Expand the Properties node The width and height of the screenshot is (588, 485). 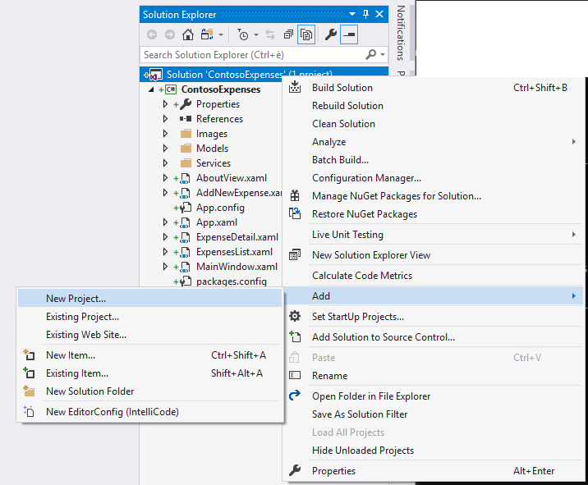[165, 104]
